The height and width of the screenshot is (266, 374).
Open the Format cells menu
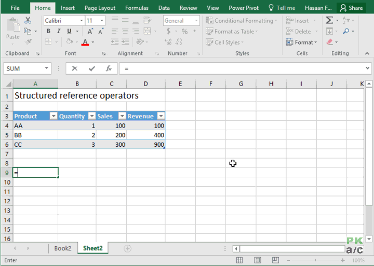pyautogui.click(x=301, y=43)
